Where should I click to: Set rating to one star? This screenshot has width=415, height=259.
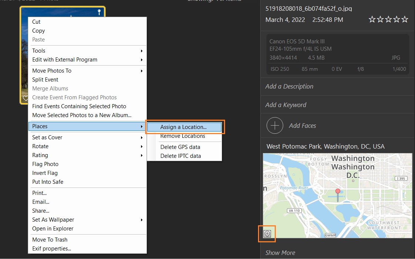[372, 19]
